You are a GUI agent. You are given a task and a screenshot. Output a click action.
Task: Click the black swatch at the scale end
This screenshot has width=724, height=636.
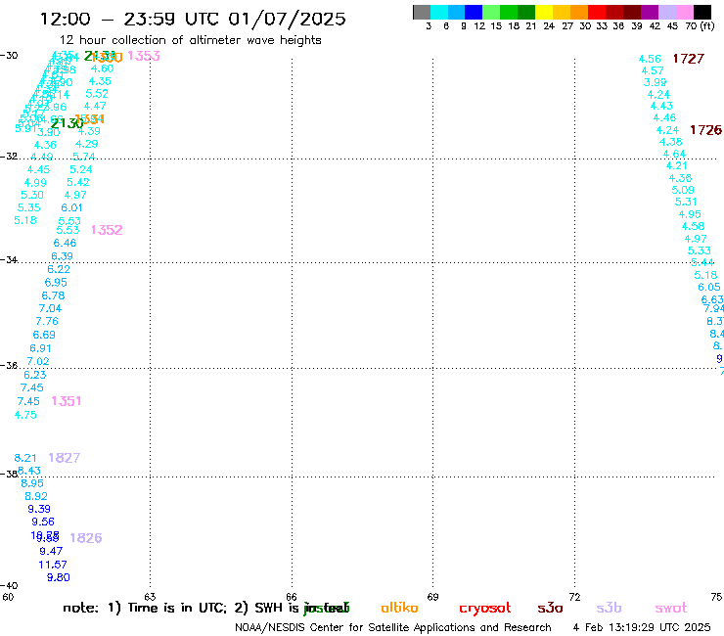(x=702, y=12)
